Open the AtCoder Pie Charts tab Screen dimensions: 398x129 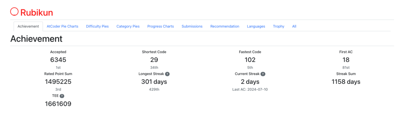coord(63,27)
